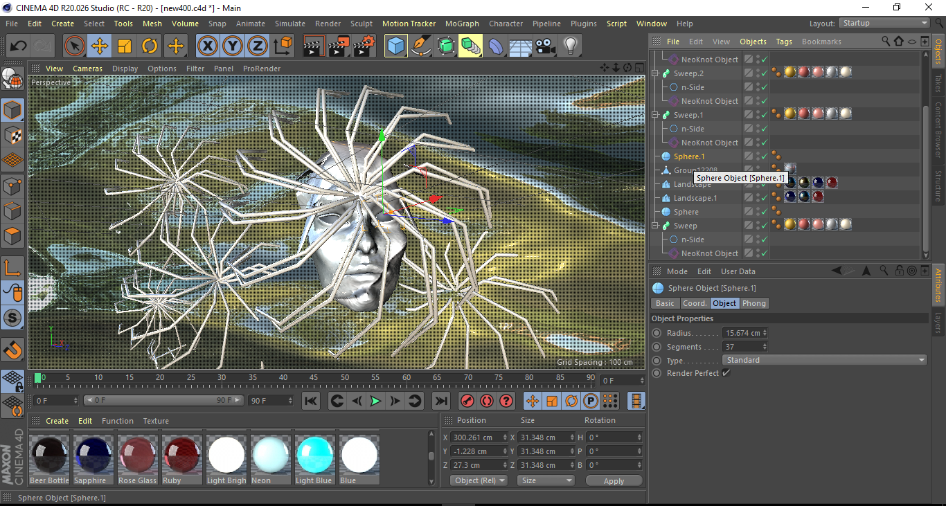The image size is (946, 506).
Task: Open the Sculpt menu
Action: tap(362, 24)
